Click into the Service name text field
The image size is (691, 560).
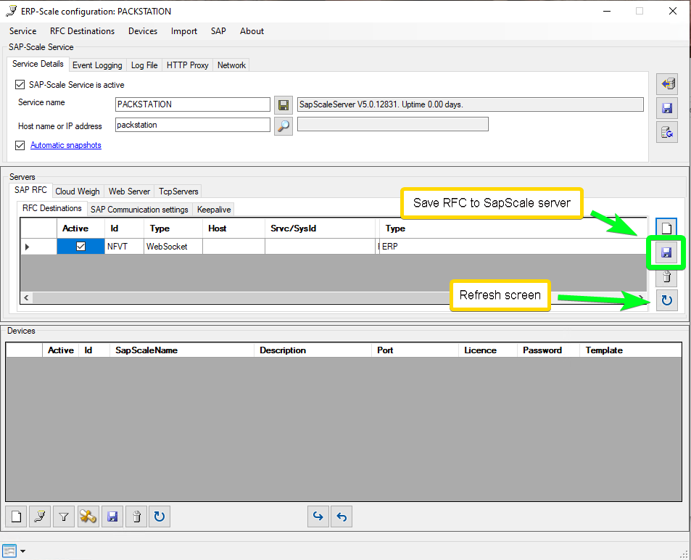[x=193, y=104]
